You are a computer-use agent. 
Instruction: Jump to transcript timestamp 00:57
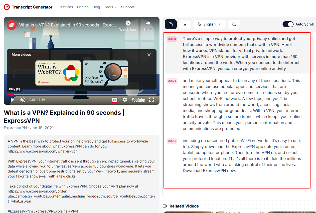[172, 141]
